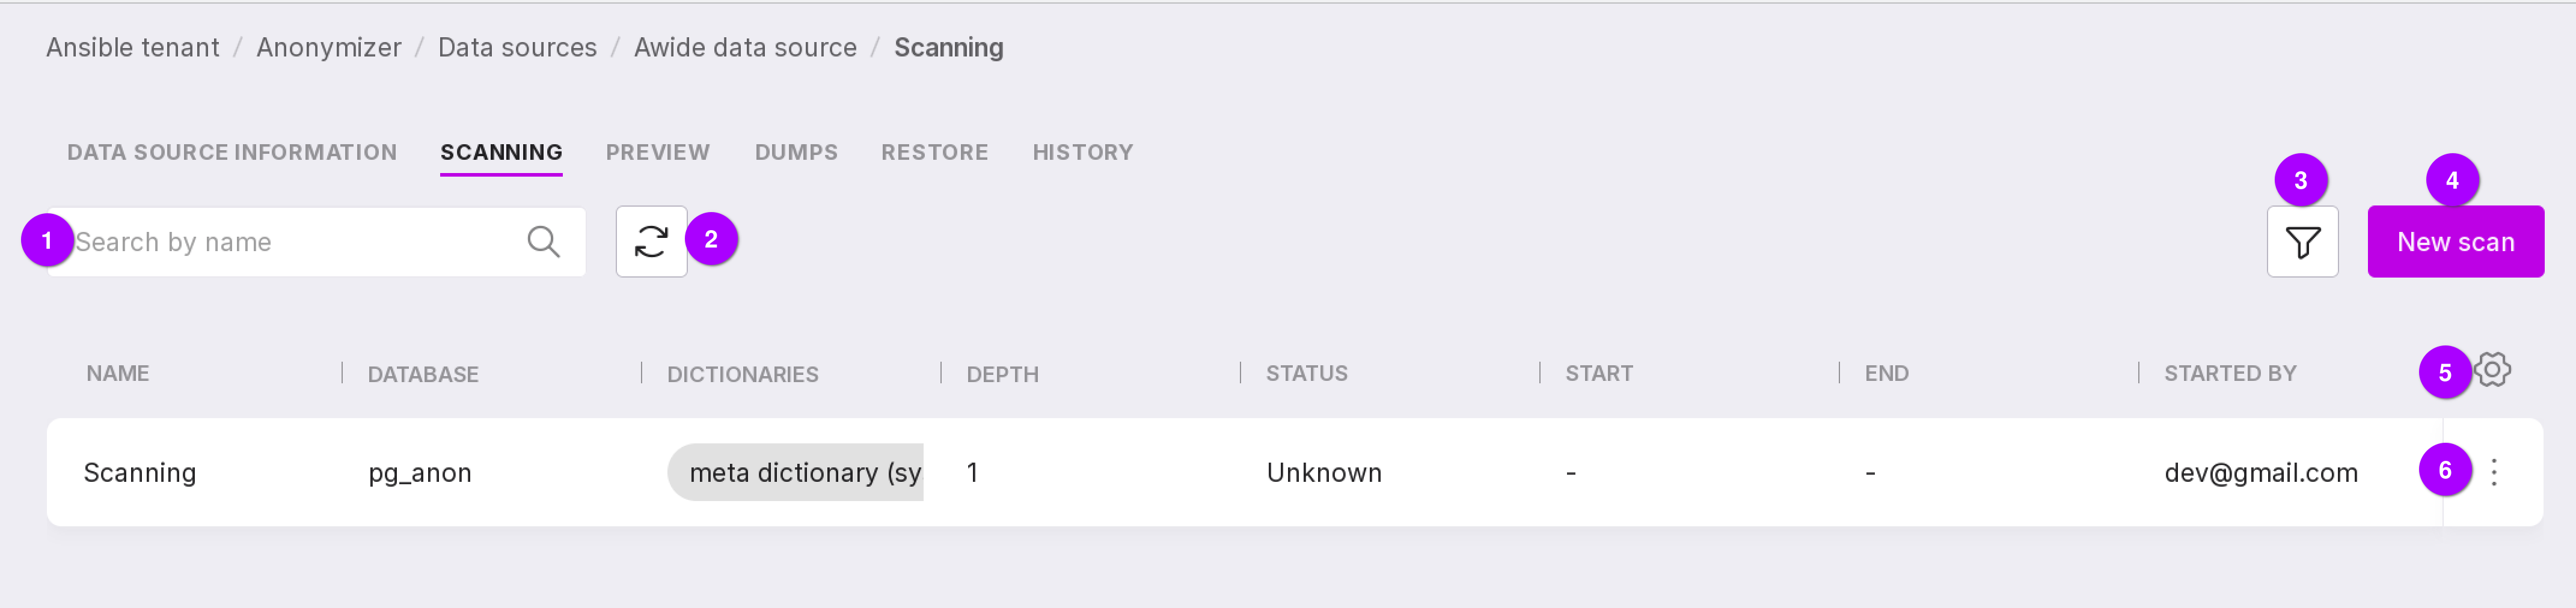Select the Scanning row name
Image resolution: width=2576 pixels, height=608 pixels.
point(140,472)
